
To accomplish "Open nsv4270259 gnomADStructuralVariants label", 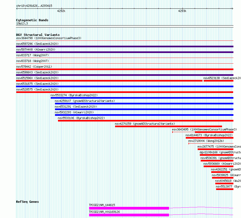I will point(145,124).
